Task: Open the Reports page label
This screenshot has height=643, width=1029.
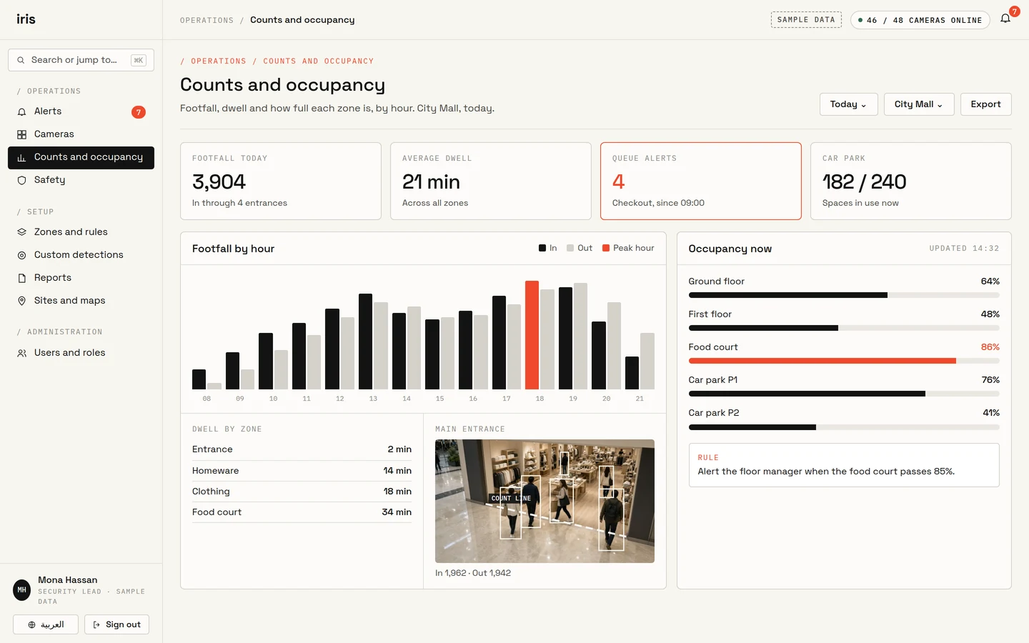Action: point(53,278)
